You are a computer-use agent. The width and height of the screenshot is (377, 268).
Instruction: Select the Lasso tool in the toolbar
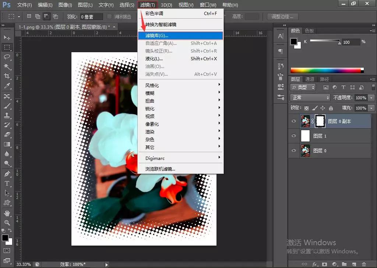click(7, 57)
